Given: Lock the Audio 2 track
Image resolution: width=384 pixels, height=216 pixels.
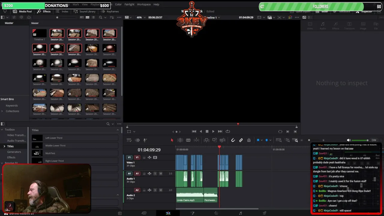Looking at the screenshot, I should click(x=144, y=190).
